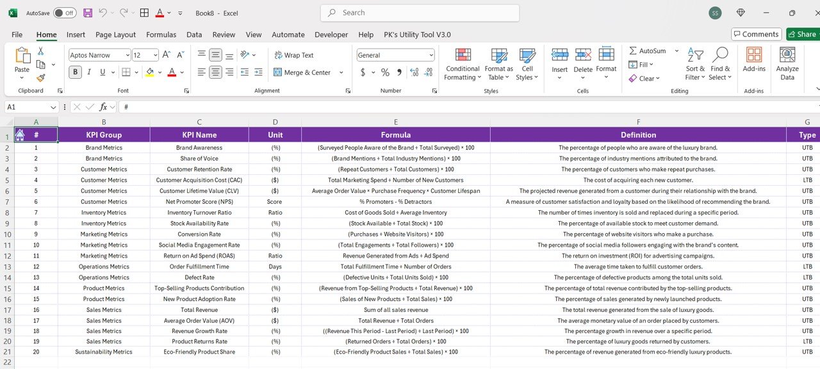
Task: Toggle the AutoSave switch
Action: tap(65, 13)
